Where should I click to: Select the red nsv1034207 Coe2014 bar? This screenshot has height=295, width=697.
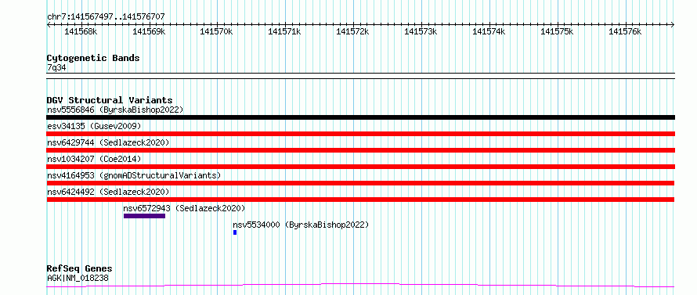click(x=361, y=167)
